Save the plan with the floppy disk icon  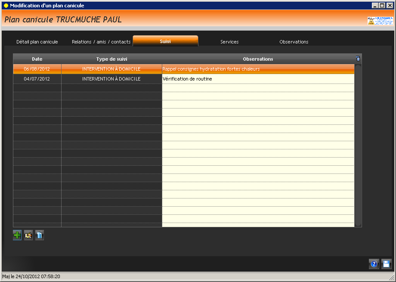386,264
